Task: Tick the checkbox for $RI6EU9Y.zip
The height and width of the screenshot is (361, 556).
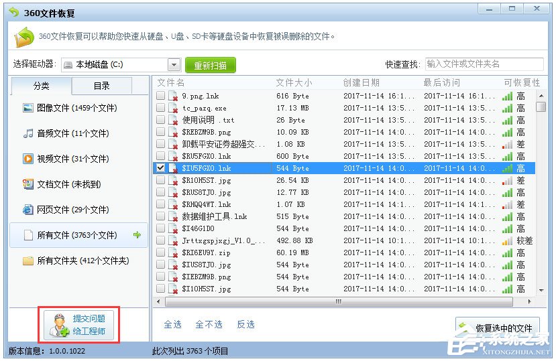Action: pyautogui.click(x=161, y=252)
